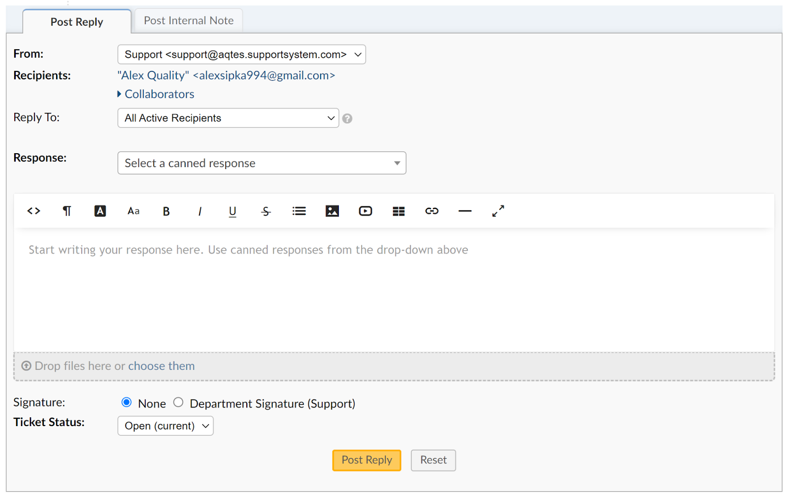Switch to Post Internal Note tab

[189, 21]
